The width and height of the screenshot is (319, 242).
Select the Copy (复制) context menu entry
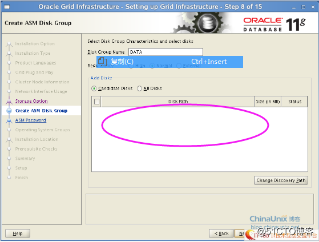pos(169,62)
